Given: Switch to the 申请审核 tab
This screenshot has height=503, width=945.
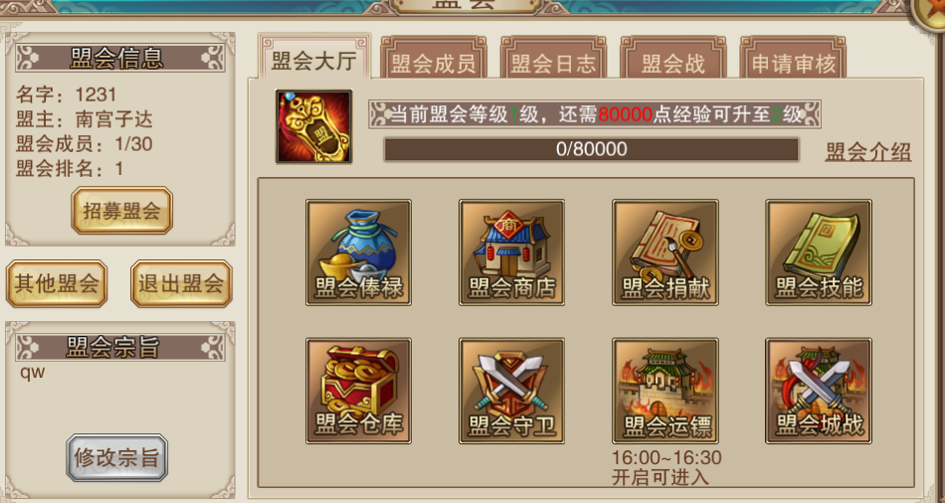Looking at the screenshot, I should tap(793, 59).
